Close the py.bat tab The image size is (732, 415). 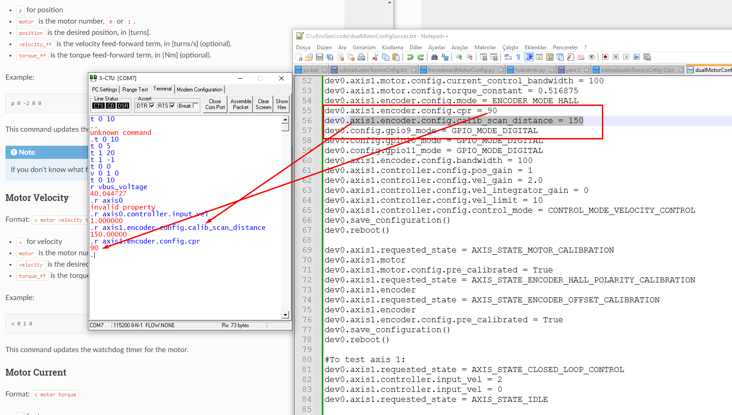(x=325, y=70)
